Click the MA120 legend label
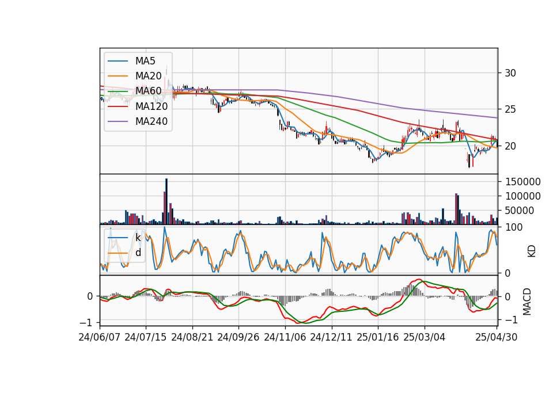 tap(151, 106)
